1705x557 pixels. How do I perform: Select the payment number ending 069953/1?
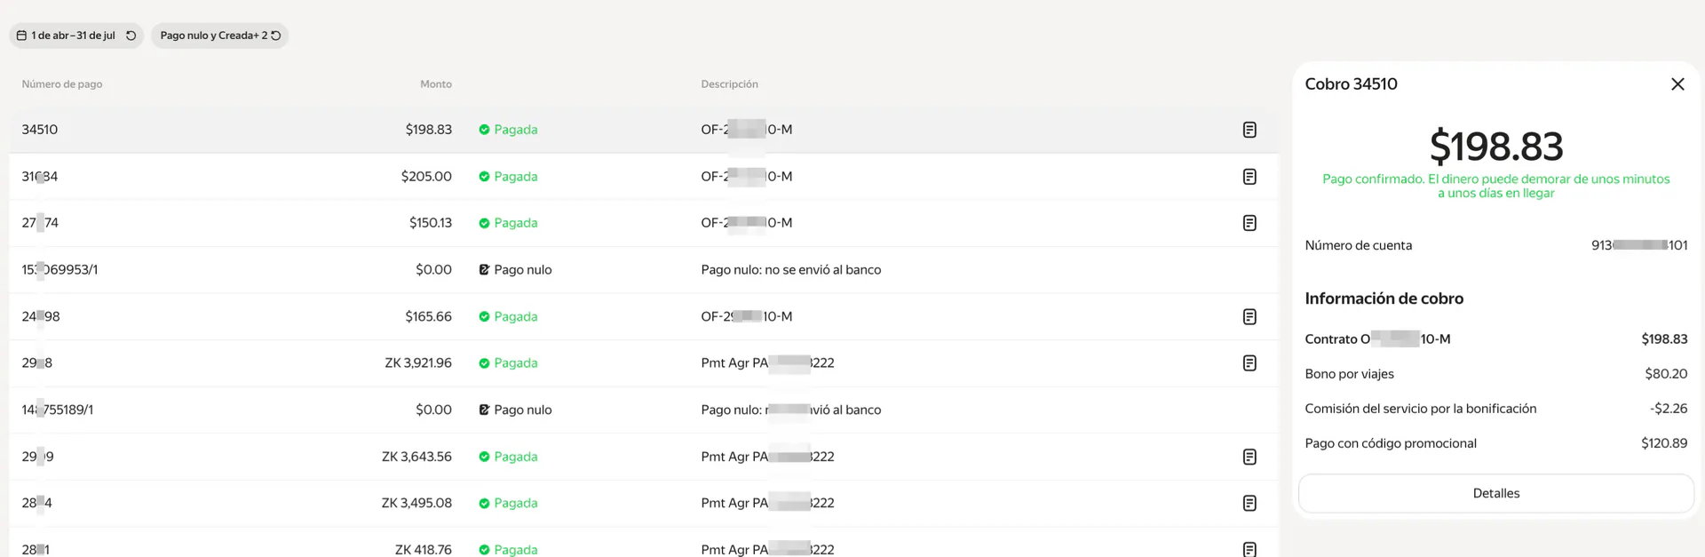60,270
